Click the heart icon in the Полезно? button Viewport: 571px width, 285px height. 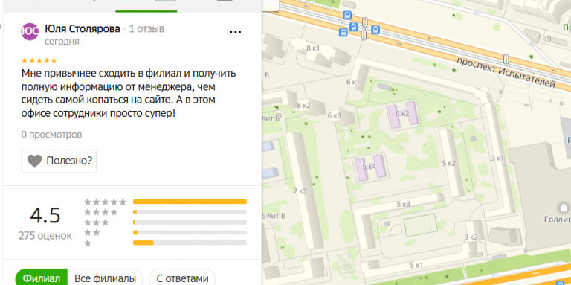(35, 161)
